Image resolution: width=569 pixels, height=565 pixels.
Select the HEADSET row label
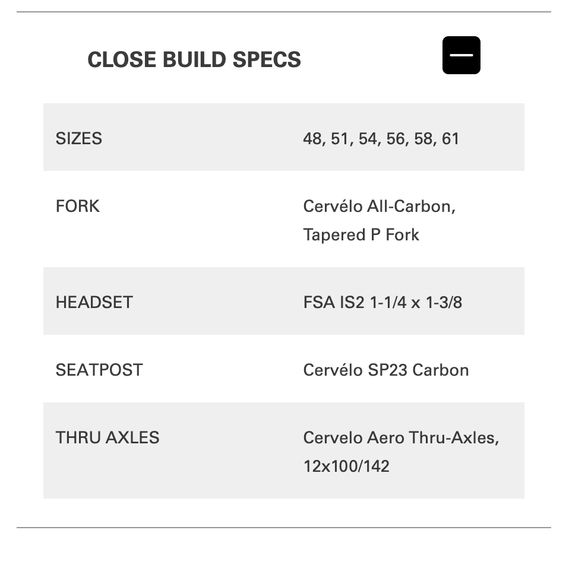(94, 302)
